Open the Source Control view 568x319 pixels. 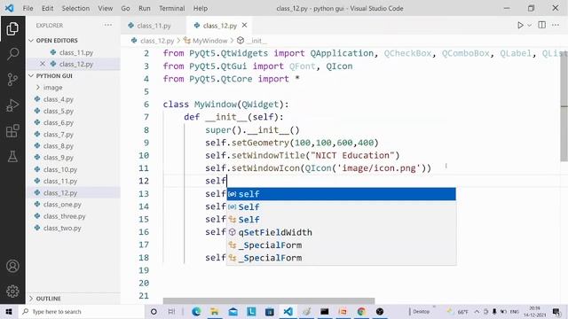tap(12, 79)
